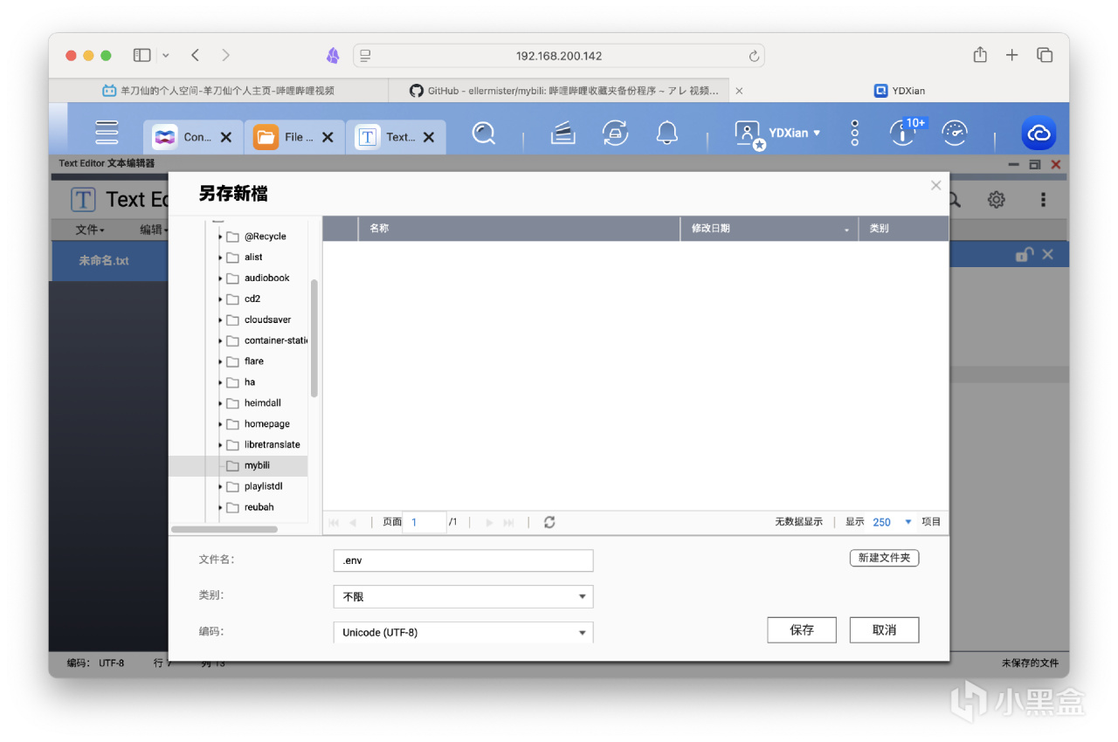Viewport: 1118px width, 742px height.
Task: Click the 取消 button
Action: click(884, 629)
